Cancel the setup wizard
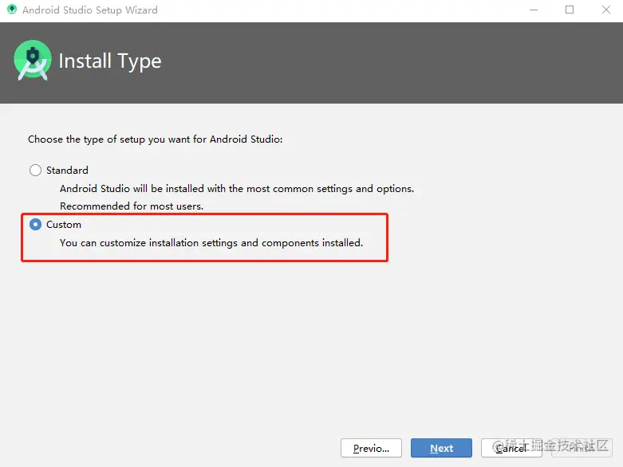This screenshot has height=467, width=623. point(511,448)
